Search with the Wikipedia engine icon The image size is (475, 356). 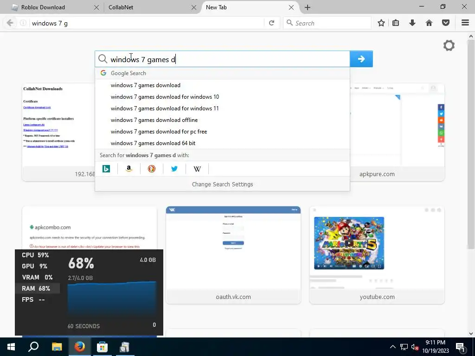197,169
